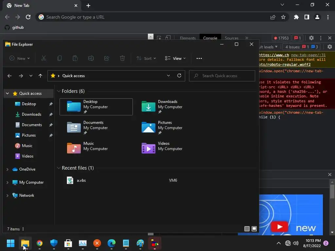Reload the Chrome page
The width and height of the screenshot is (335, 251).
tap(28, 17)
